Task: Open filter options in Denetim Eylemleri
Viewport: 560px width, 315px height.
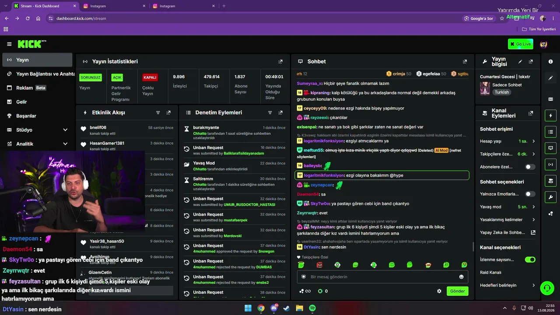Action: click(270, 112)
